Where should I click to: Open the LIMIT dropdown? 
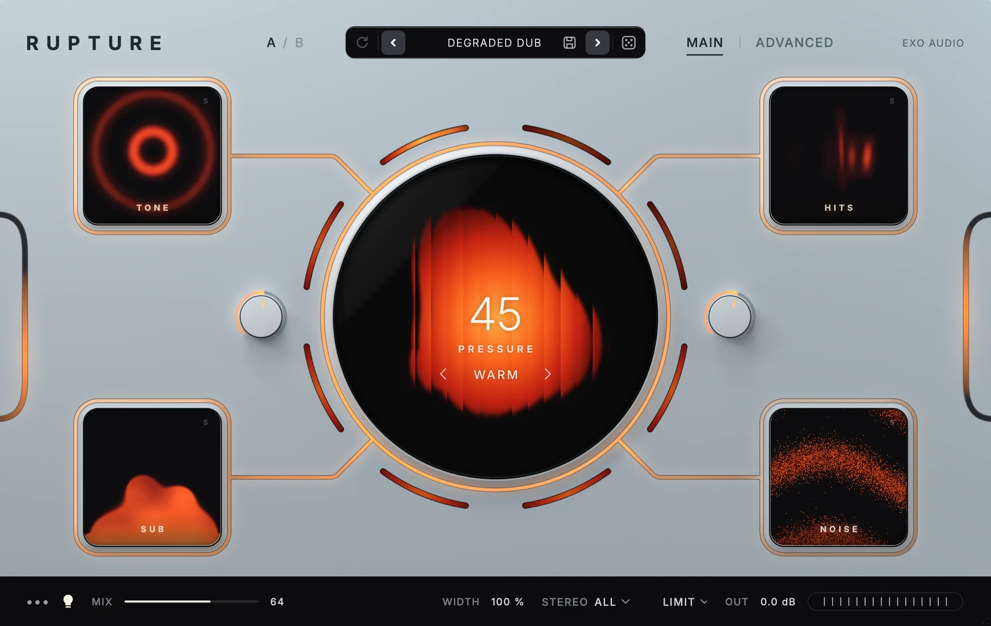[x=685, y=602]
